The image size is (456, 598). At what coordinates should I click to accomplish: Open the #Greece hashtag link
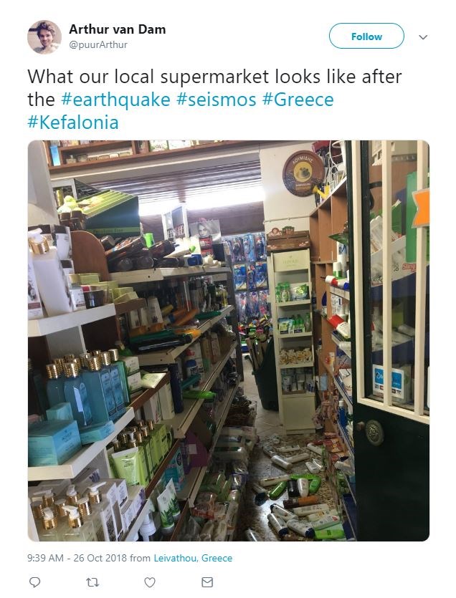298,100
